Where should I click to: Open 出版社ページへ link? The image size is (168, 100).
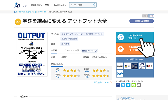click(x=89, y=51)
